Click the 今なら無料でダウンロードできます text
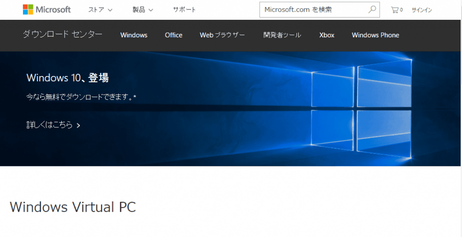 (x=81, y=97)
